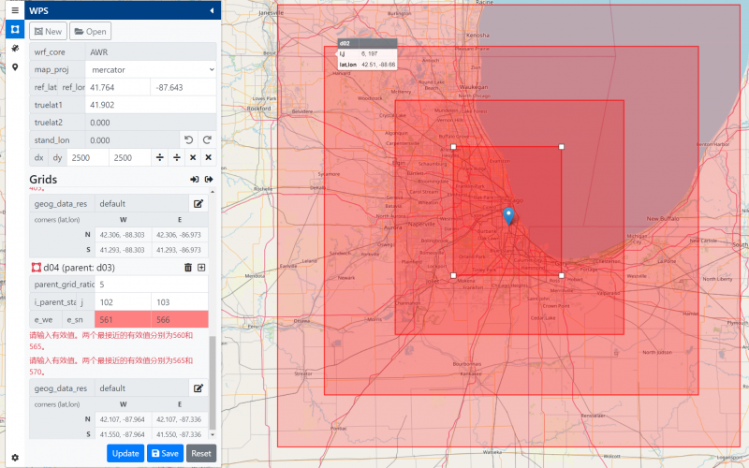Click the Open button
The width and height of the screenshot is (749, 468).
pyautogui.click(x=90, y=32)
